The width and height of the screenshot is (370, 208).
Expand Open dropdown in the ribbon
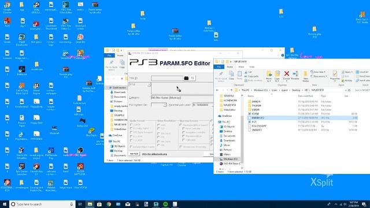pyautogui.click(x=347, y=72)
